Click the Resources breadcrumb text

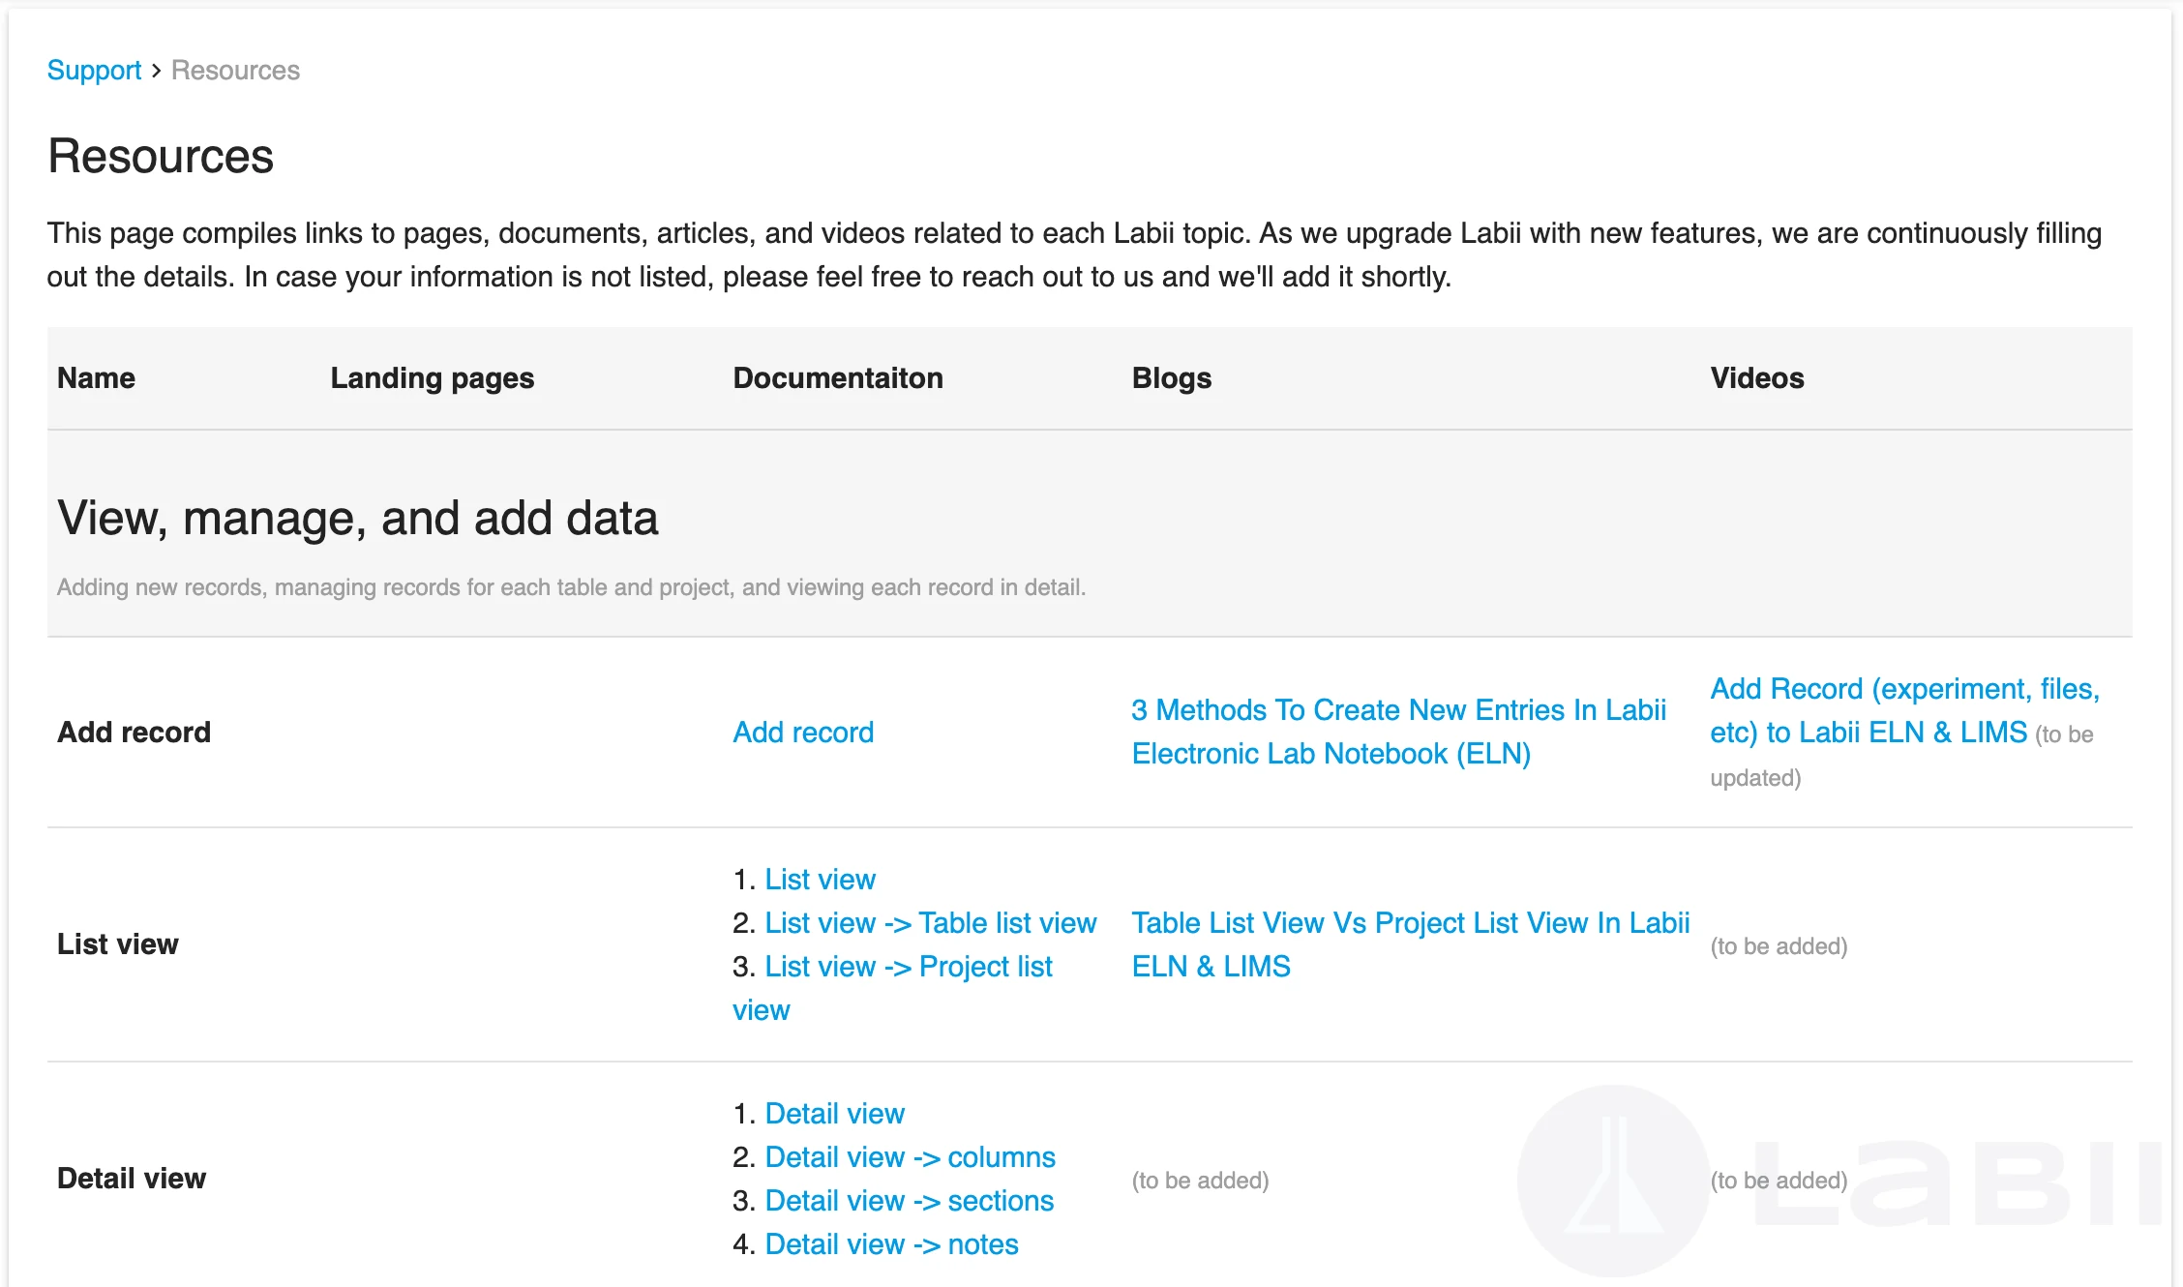(235, 70)
